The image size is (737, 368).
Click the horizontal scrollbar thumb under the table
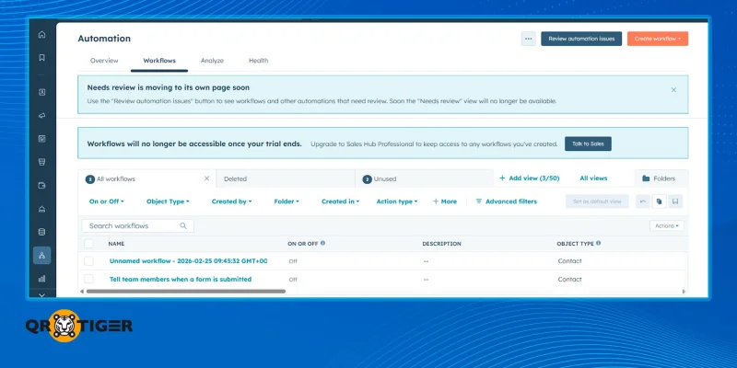coord(186,291)
